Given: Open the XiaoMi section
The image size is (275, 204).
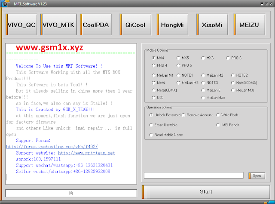Looking at the screenshot, I should [212, 25].
